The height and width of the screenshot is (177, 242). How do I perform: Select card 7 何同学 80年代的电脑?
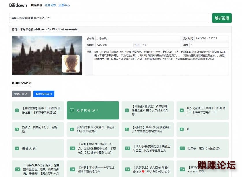(x=148, y=129)
